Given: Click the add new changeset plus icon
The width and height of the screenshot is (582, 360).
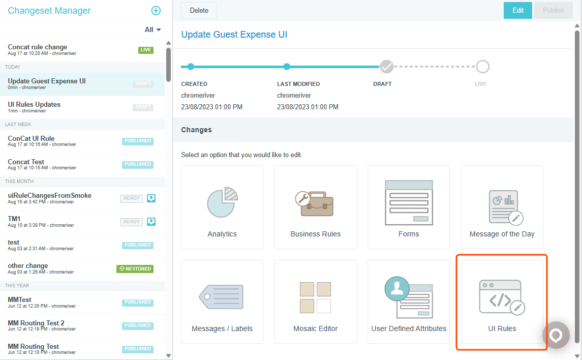Looking at the screenshot, I should point(156,11).
